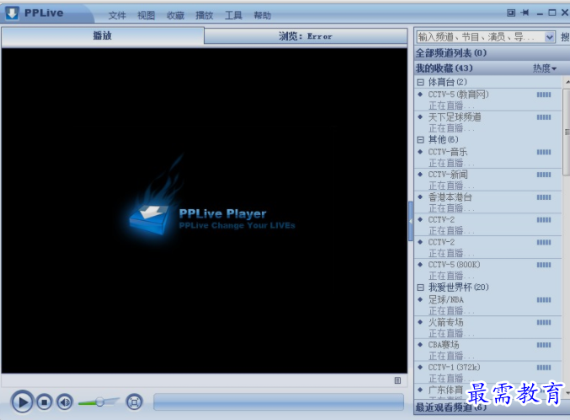Screen dimensions: 570x420
Task: Click diamond icon beside 天下足球频道
Action: tap(420, 117)
